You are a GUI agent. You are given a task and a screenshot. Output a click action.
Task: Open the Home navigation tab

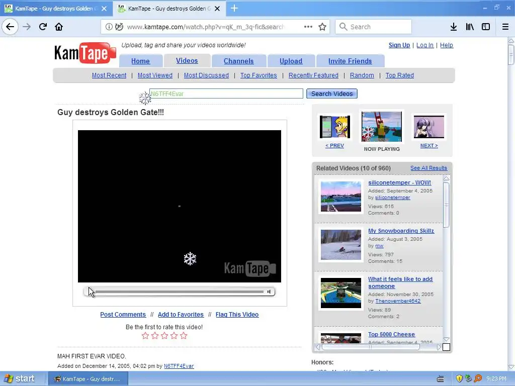point(141,61)
